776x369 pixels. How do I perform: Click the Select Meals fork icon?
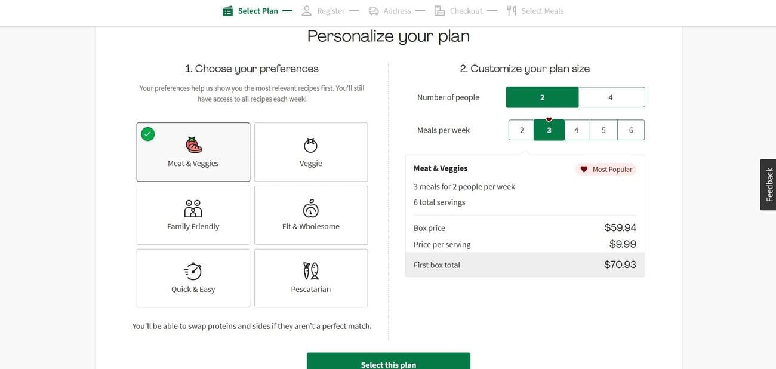pyautogui.click(x=511, y=11)
